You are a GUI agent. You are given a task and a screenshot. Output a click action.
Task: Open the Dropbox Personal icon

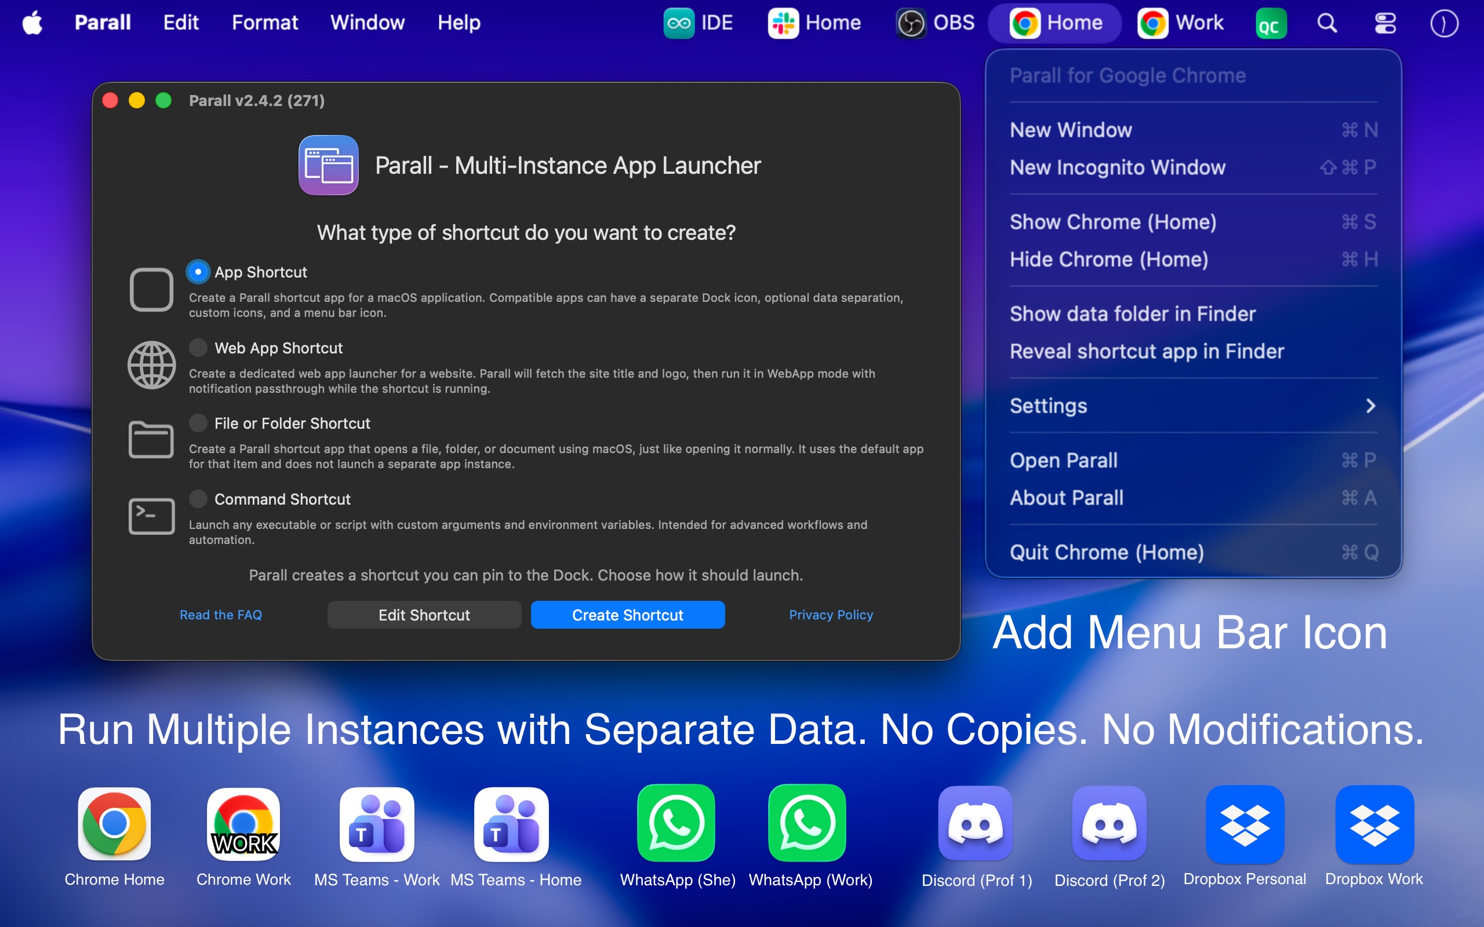click(1245, 824)
